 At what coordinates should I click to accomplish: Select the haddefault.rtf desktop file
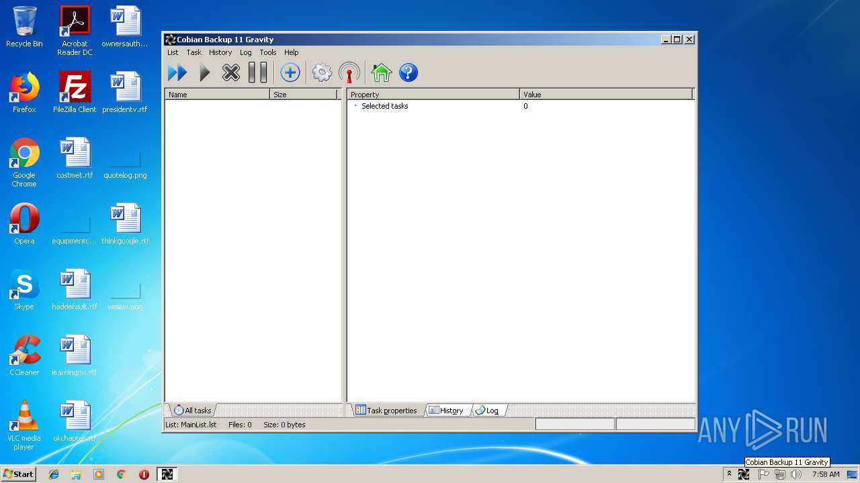[x=75, y=290]
